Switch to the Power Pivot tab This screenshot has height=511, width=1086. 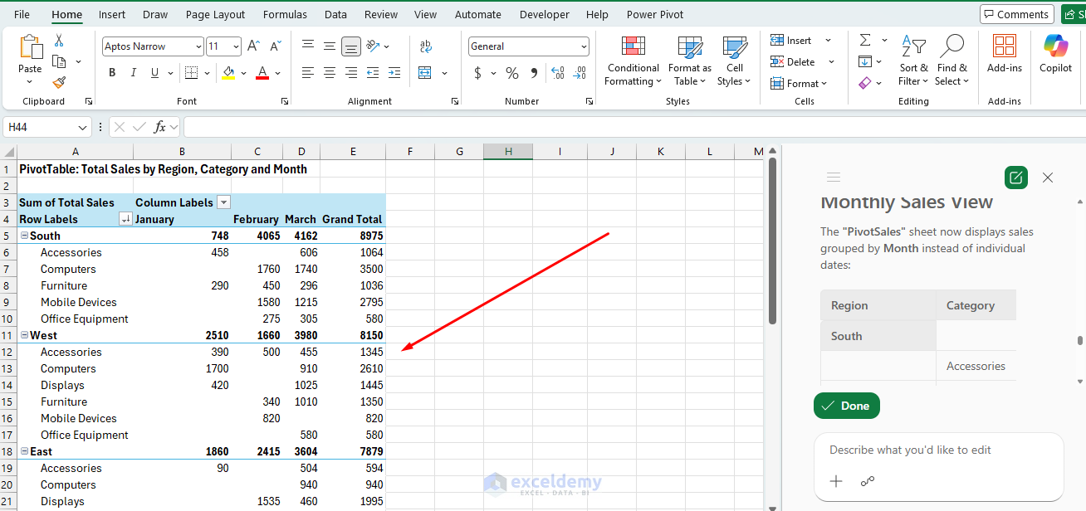(655, 14)
